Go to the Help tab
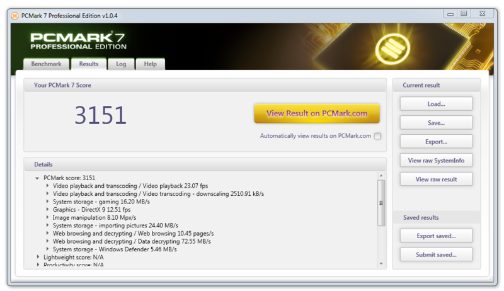 150,64
